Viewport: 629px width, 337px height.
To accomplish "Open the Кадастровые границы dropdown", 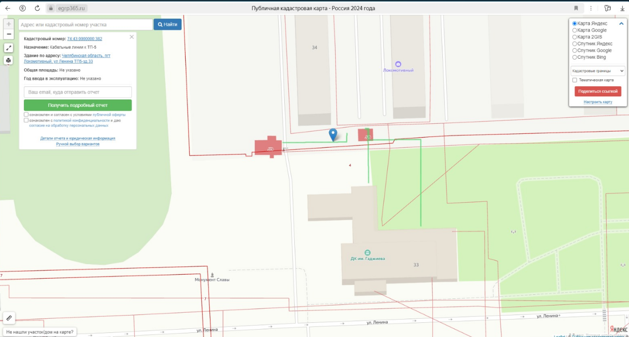I will 598,71.
